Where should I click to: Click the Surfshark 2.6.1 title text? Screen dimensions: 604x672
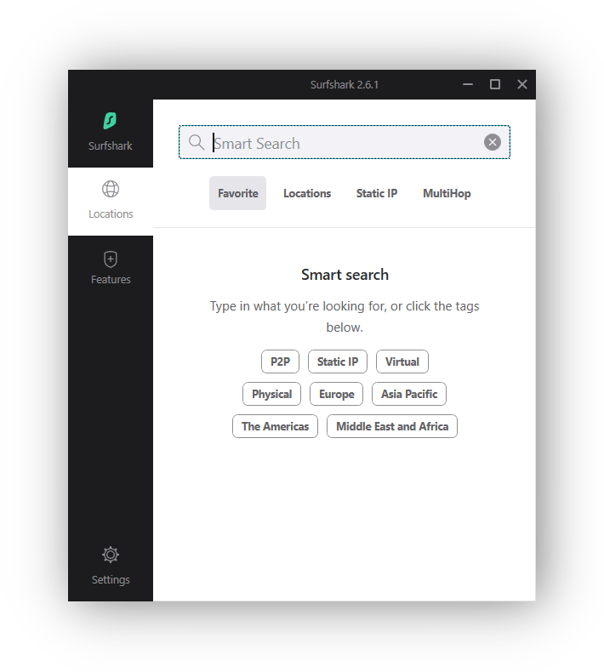coord(345,85)
